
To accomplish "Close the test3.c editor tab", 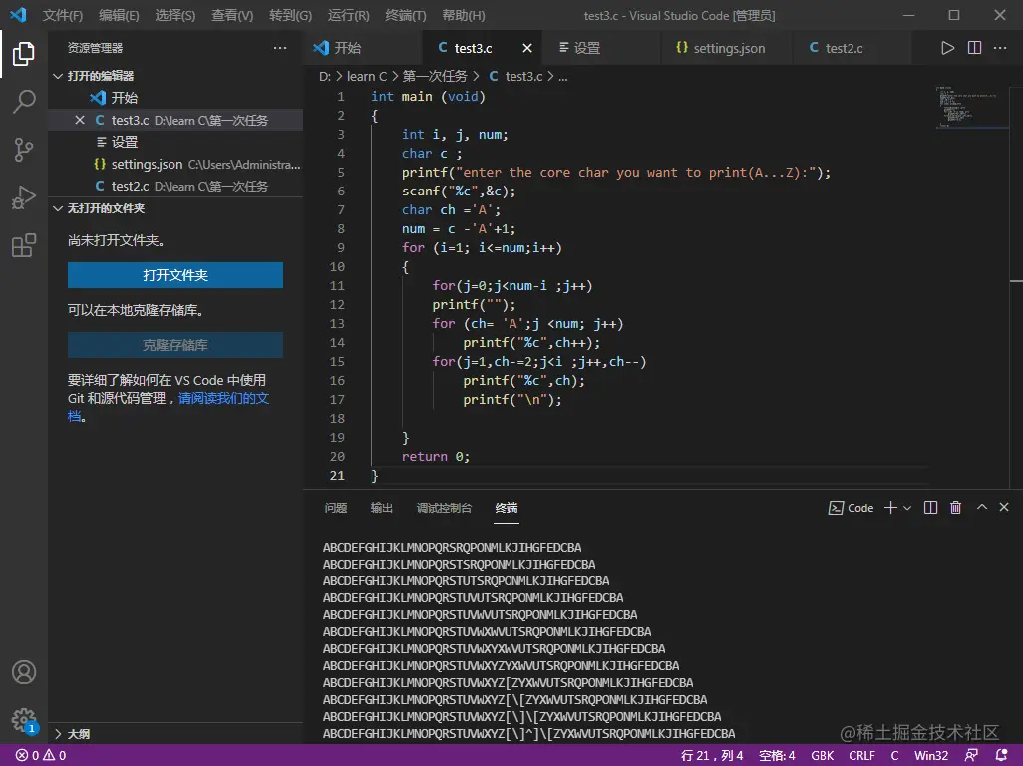I will 527,48.
